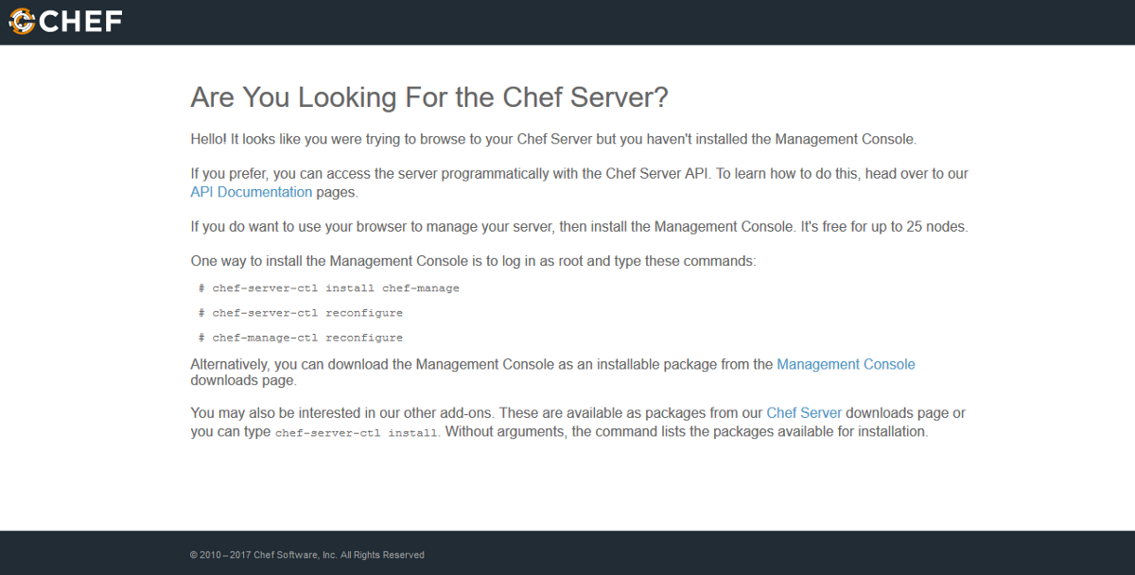1135x575 pixels.
Task: Click the copyright notice in the footer
Action: 307,555
